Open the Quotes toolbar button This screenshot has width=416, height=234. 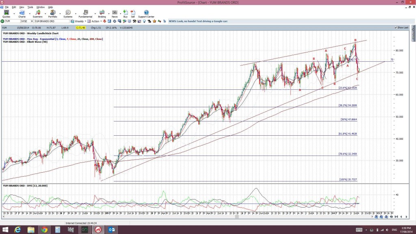pos(6,14)
